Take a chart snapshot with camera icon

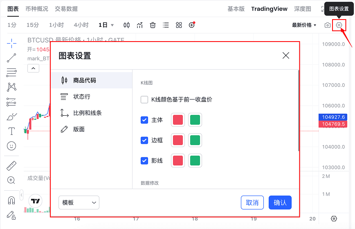327,25
